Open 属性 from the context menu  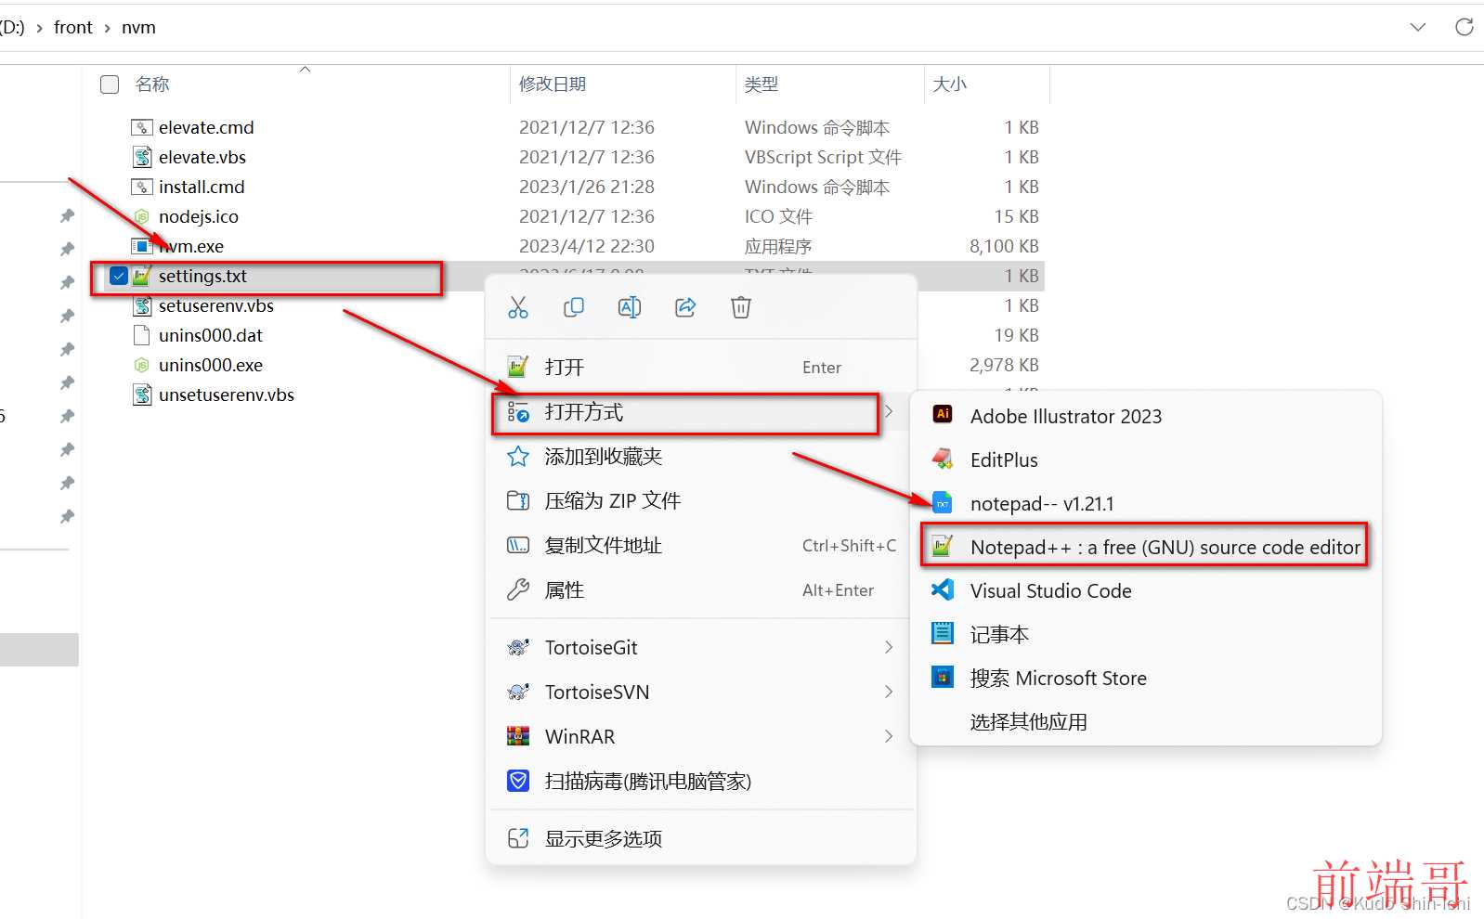(701, 589)
